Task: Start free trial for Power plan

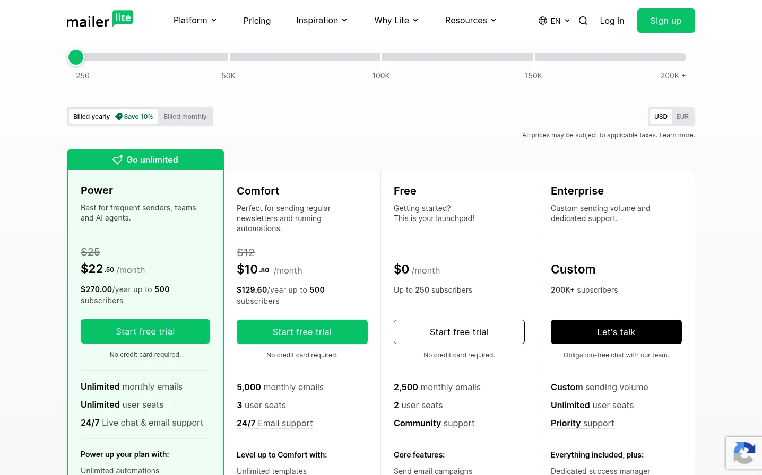Action: point(145,331)
